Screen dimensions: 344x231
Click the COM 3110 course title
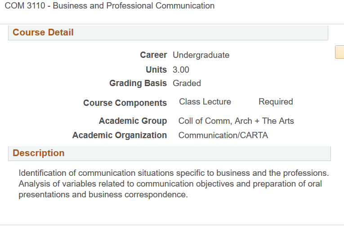tap(110, 6)
